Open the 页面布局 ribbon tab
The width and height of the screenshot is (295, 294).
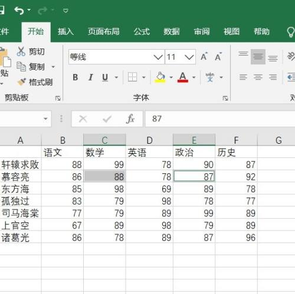coord(103,31)
